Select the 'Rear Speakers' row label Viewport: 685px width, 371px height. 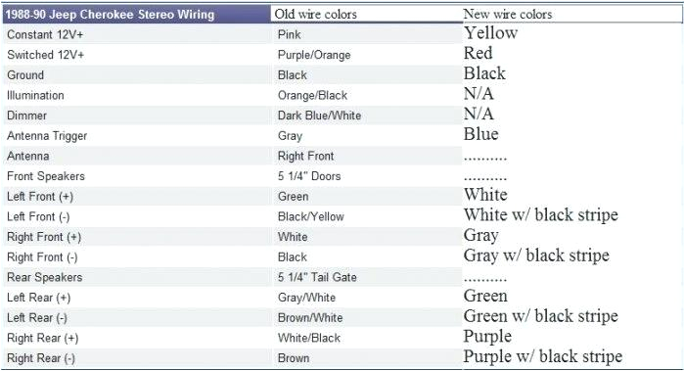pyautogui.click(x=45, y=277)
